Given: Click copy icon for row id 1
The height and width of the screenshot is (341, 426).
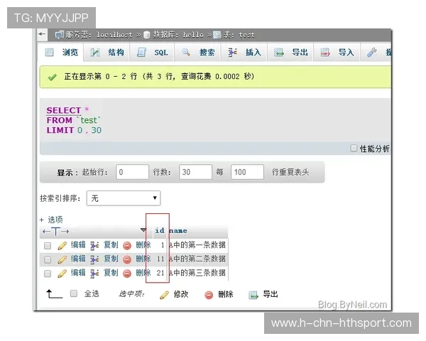Looking at the screenshot, I should pyautogui.click(x=94, y=246).
